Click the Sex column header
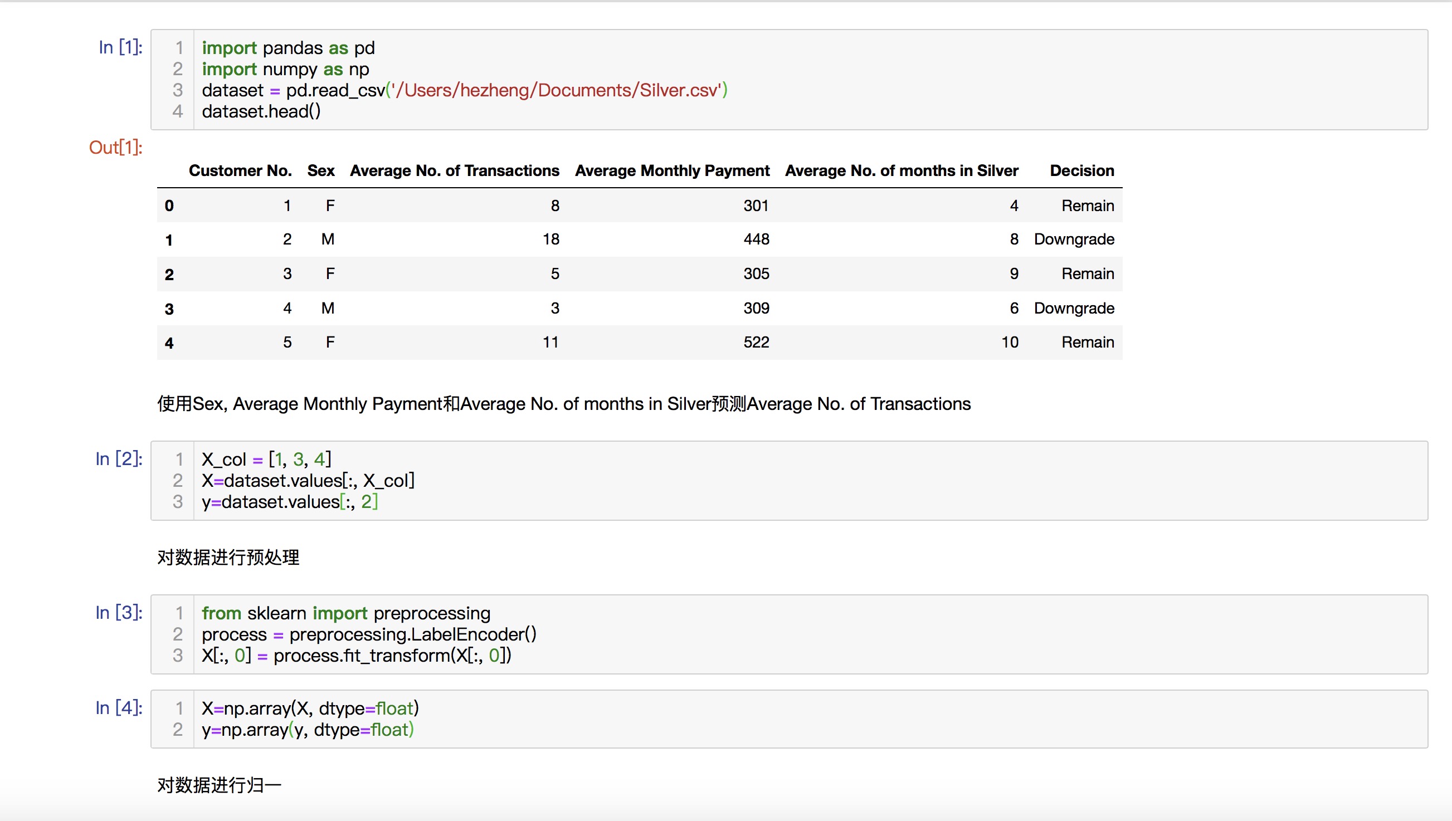The image size is (1452, 821). click(321, 171)
